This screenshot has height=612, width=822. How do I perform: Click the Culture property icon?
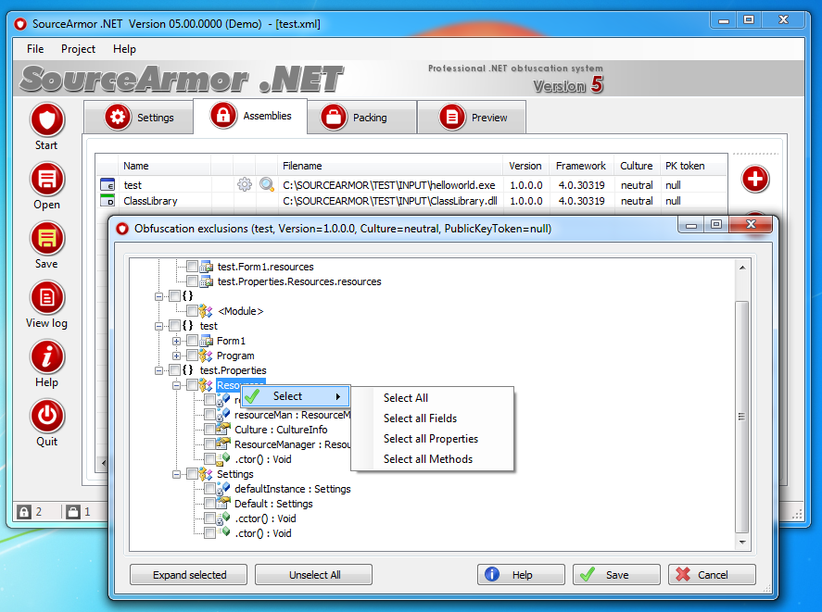224,429
